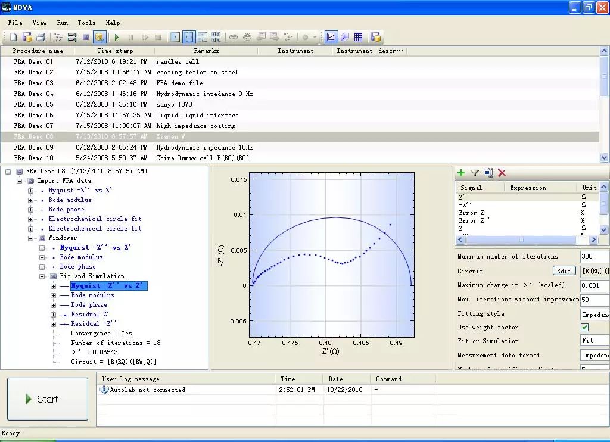
Task: Click the record circle toolbar icon
Action: coord(306,37)
